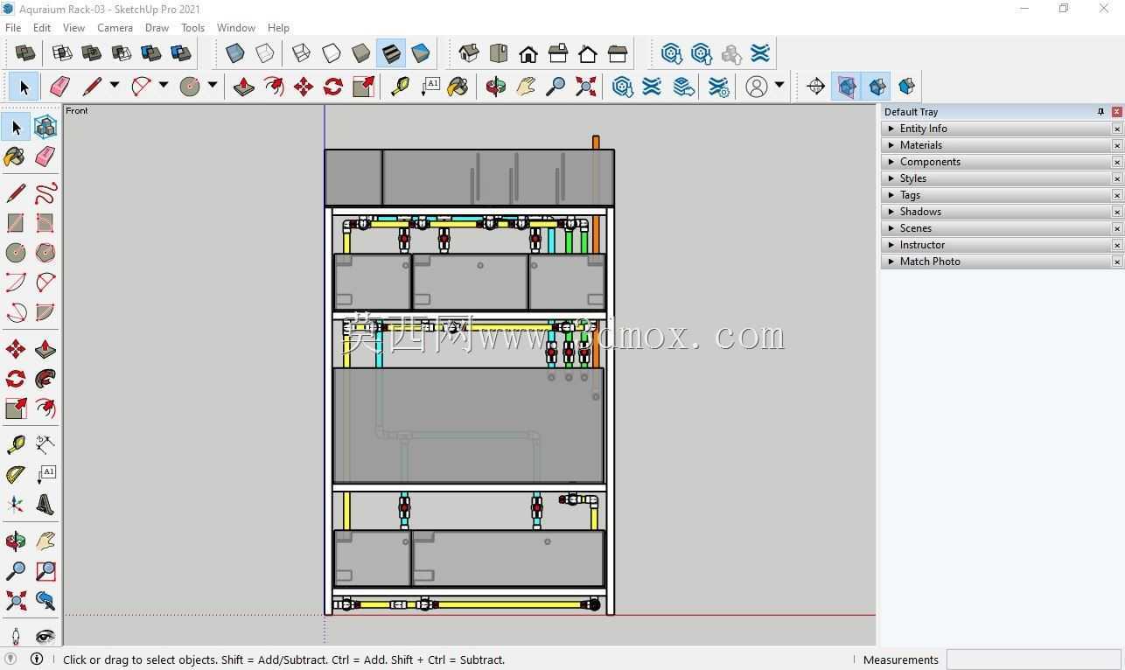Open the Arc tool dropdown arrow
1125x670 pixels.
(x=163, y=86)
